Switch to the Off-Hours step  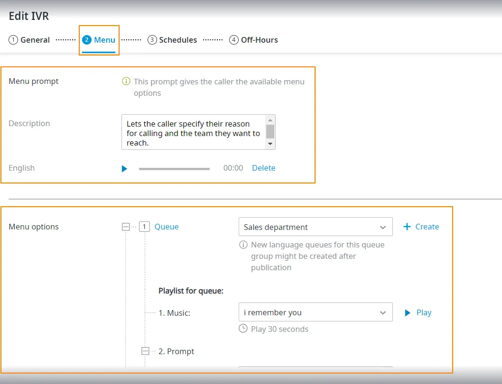point(253,40)
